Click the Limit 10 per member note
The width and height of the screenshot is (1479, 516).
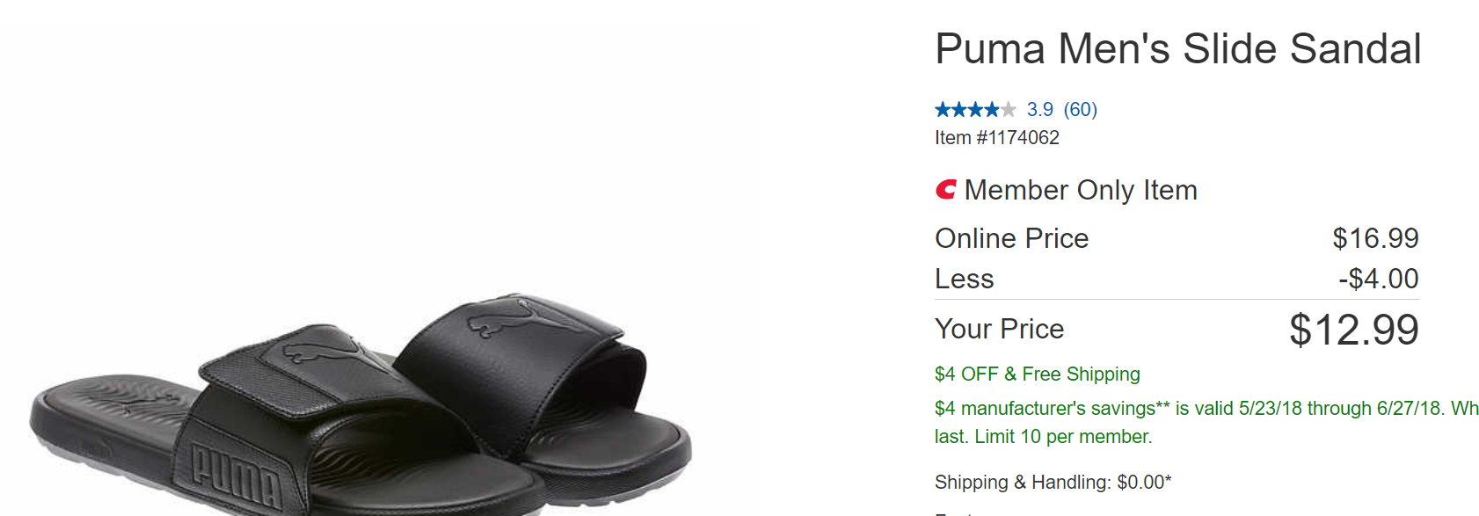pos(1062,437)
